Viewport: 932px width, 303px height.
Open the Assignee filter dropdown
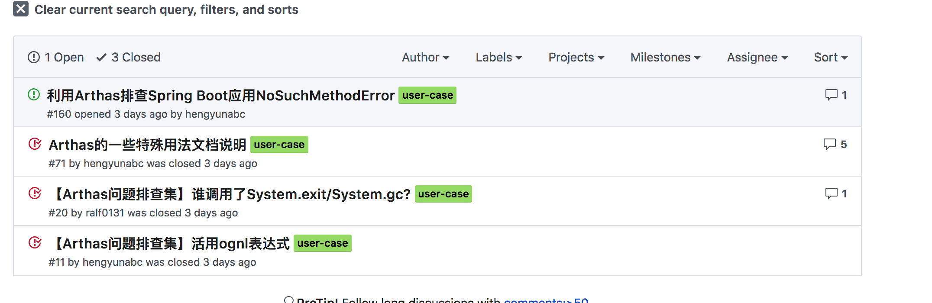[757, 57]
